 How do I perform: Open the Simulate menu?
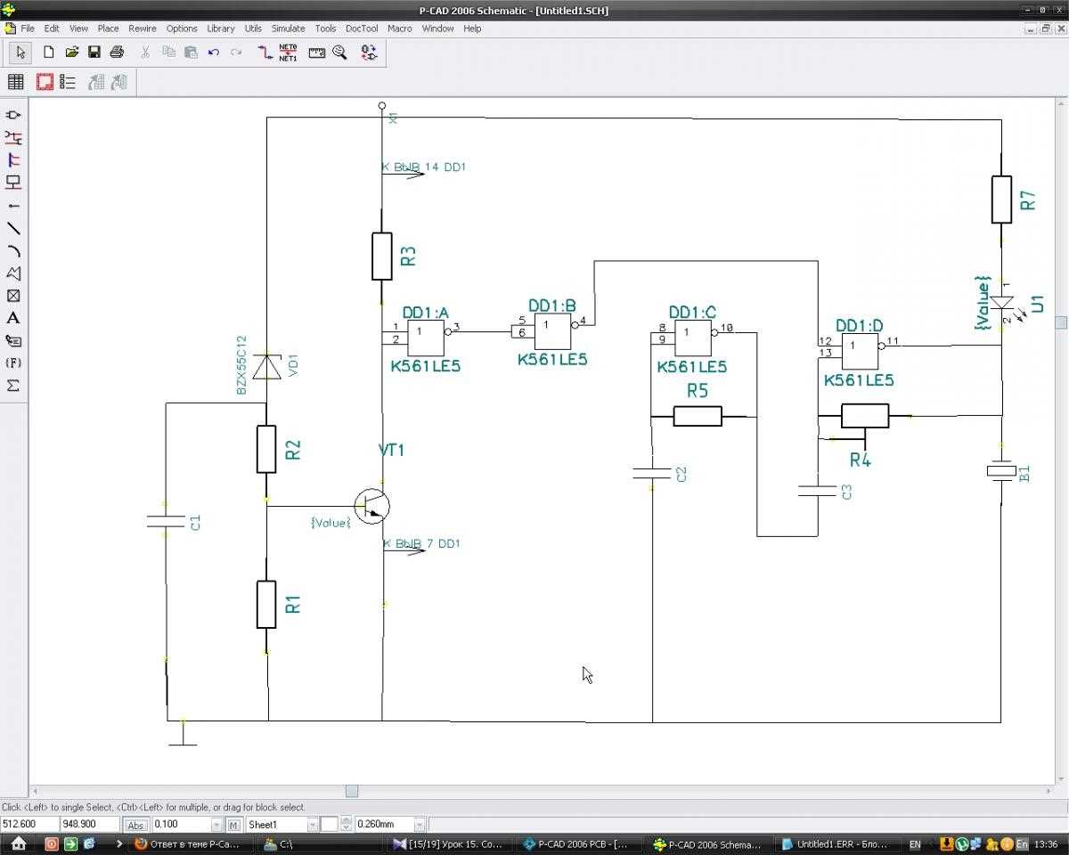(x=288, y=28)
